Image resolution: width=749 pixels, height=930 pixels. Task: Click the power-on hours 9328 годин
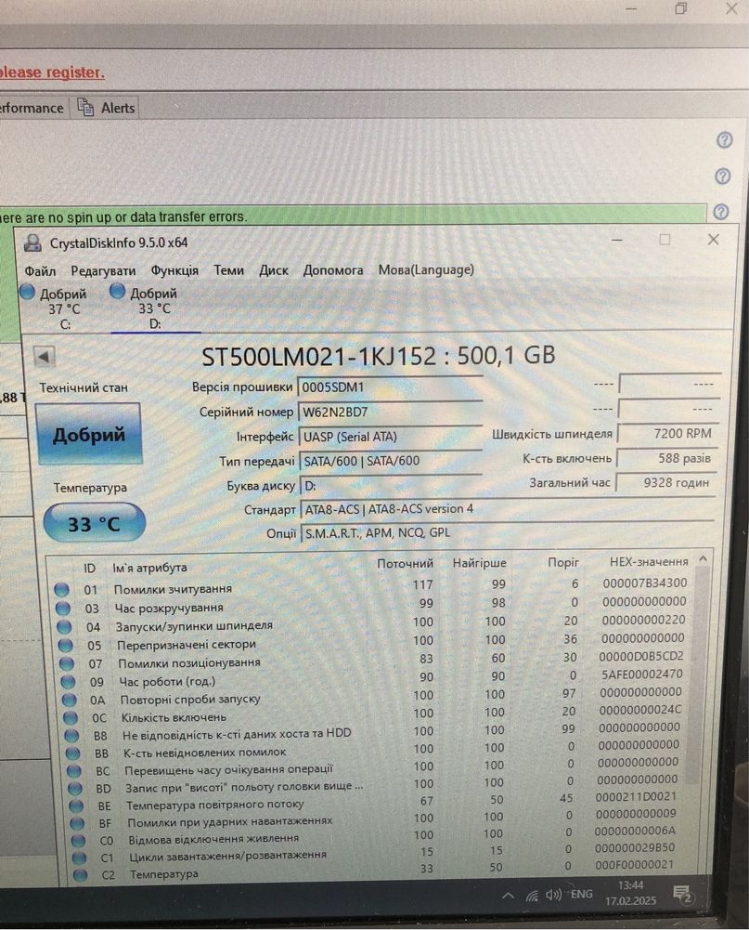click(665, 482)
